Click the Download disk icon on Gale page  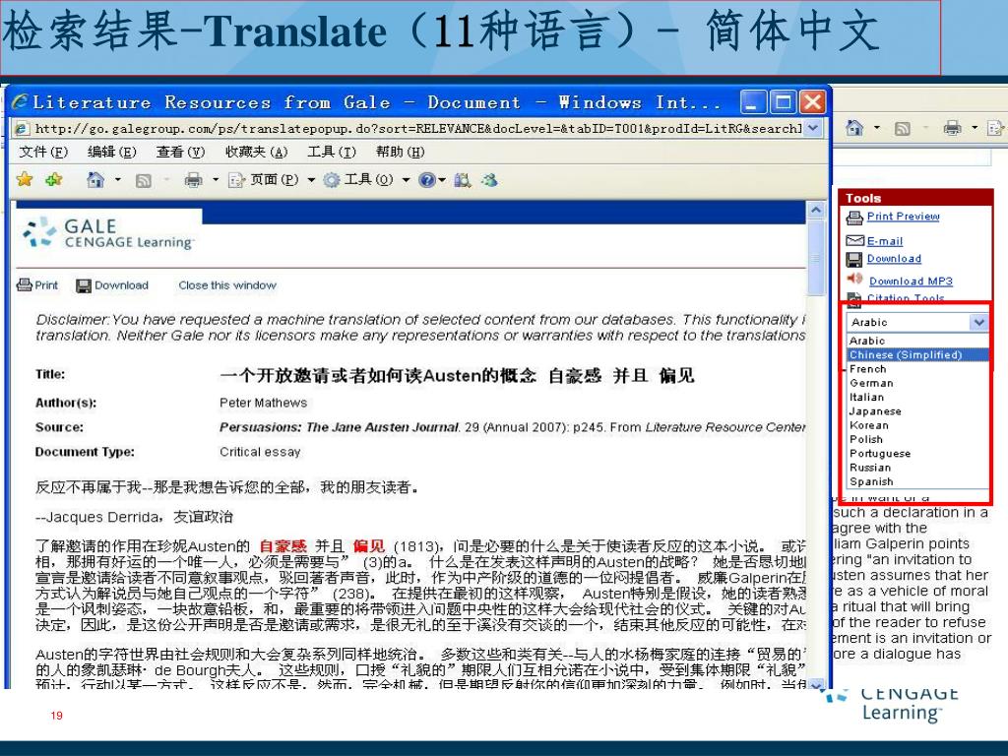pyautogui.click(x=84, y=285)
